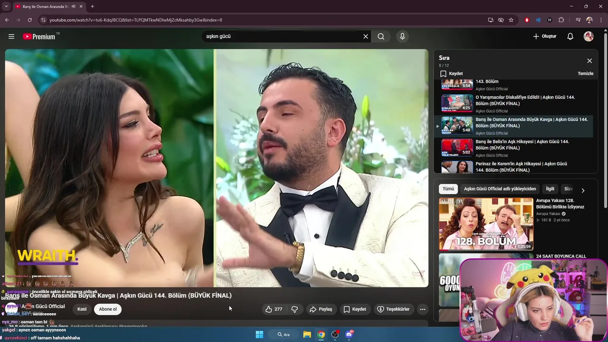Clear the queue with Temizle
This screenshot has height=342, width=608.
[x=585, y=74]
